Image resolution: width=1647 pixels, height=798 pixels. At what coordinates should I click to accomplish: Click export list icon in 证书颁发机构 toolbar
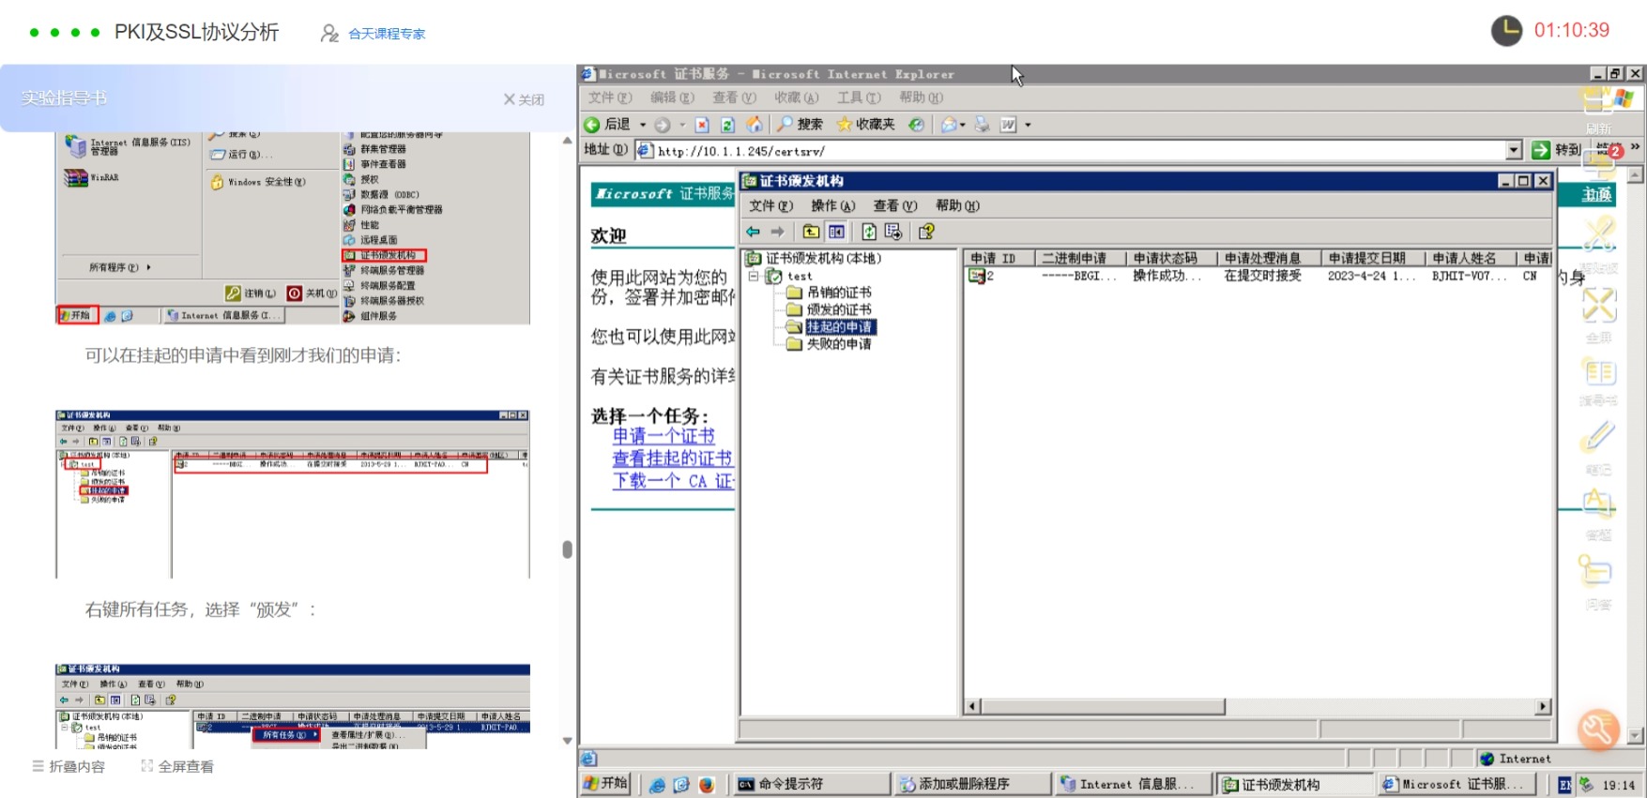point(893,232)
